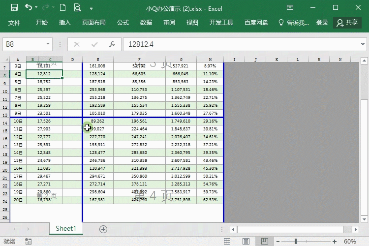Cancel formula entry with X icon
This screenshot has width=369, height=246.
pos(77,44)
